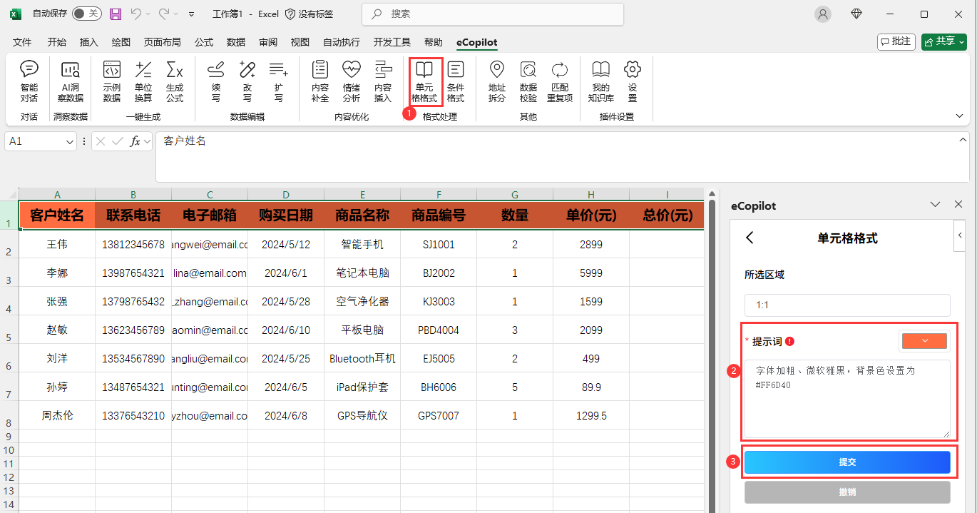Click the 条件格式 ribbon icon
The image size is (977, 513).
(455, 81)
